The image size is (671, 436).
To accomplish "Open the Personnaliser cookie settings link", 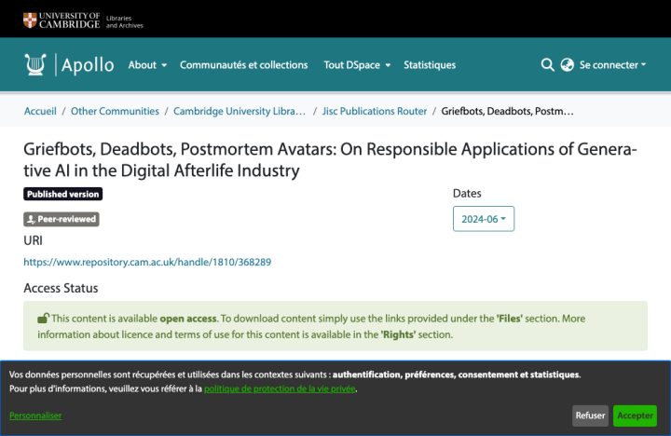I will pyautogui.click(x=35, y=416).
